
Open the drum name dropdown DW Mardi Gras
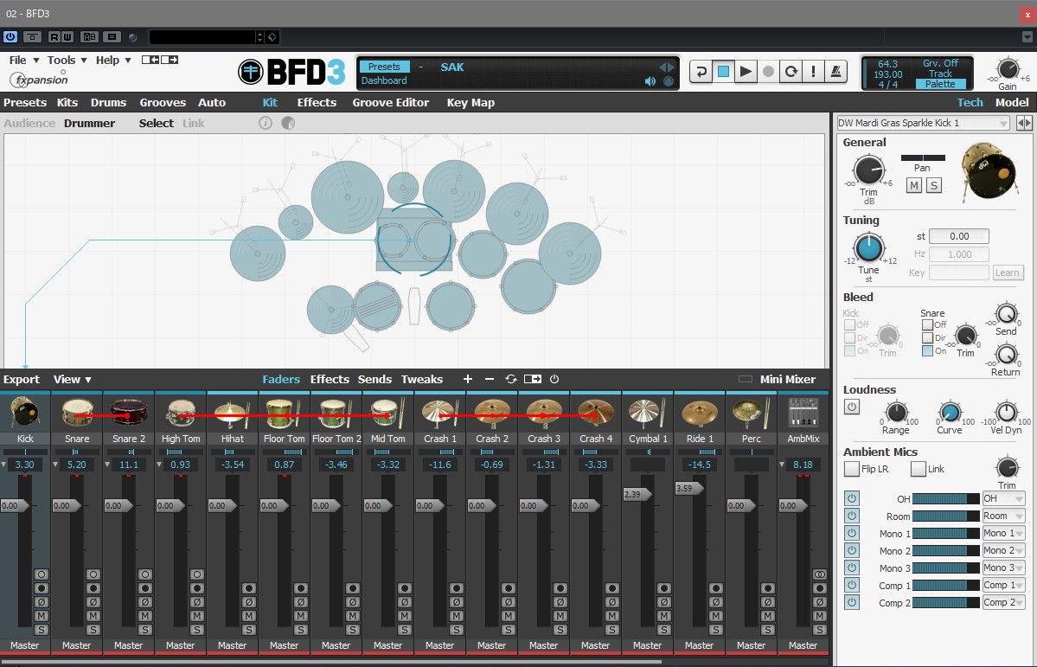(923, 123)
